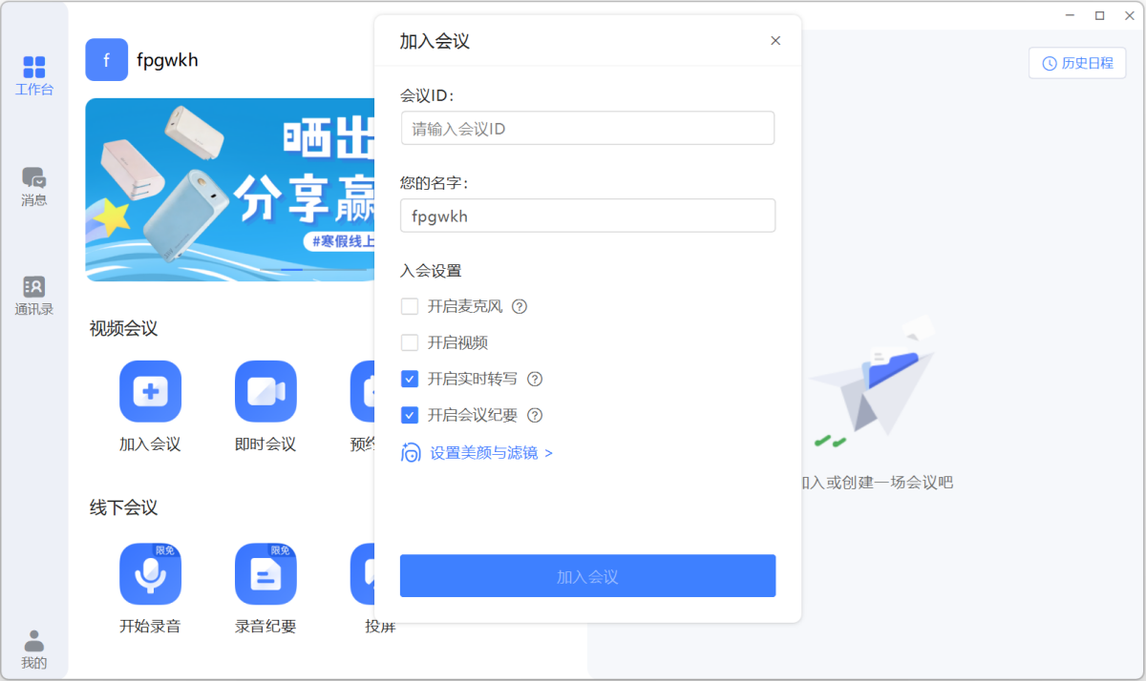Uncheck the 开启会议纪要 option
This screenshot has width=1146, height=681.
(410, 415)
